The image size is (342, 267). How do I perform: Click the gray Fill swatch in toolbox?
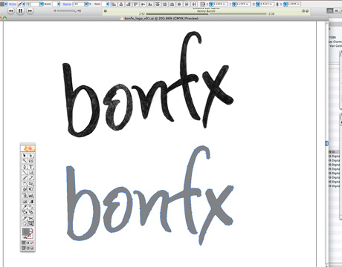(x=26, y=231)
